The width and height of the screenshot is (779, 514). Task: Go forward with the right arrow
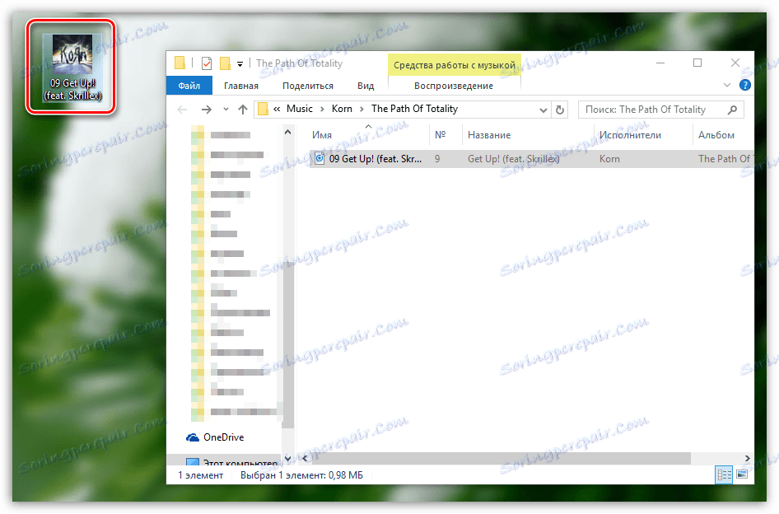coord(207,110)
